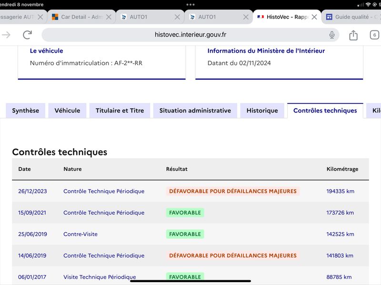The width and height of the screenshot is (381, 285).
Task: Click Visite Technique Périodique entry
Action: (x=100, y=277)
